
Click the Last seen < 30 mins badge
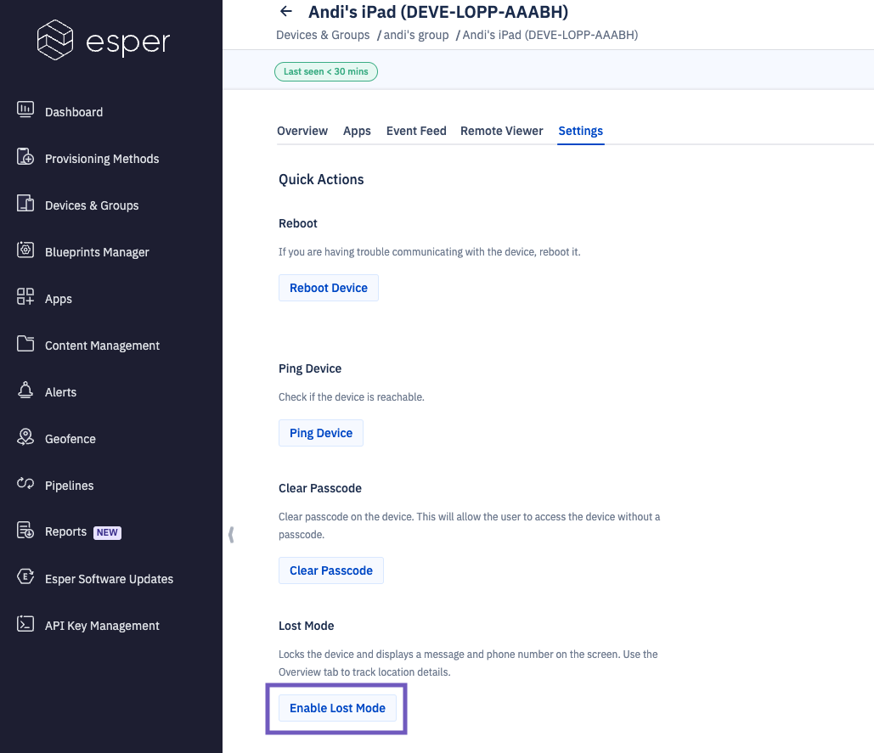[x=326, y=72]
